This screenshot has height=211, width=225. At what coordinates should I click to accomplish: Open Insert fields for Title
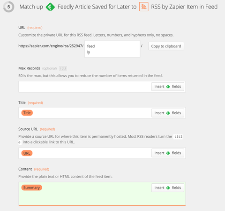[x=168, y=113]
